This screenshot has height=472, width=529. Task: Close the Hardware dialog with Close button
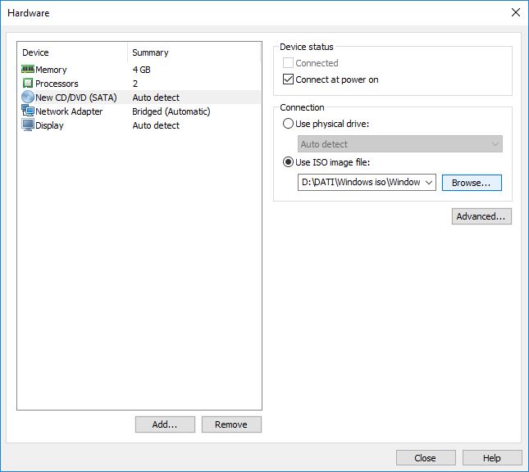426,458
